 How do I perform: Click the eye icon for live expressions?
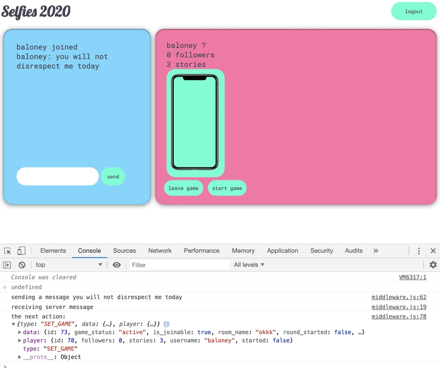pyautogui.click(x=117, y=265)
